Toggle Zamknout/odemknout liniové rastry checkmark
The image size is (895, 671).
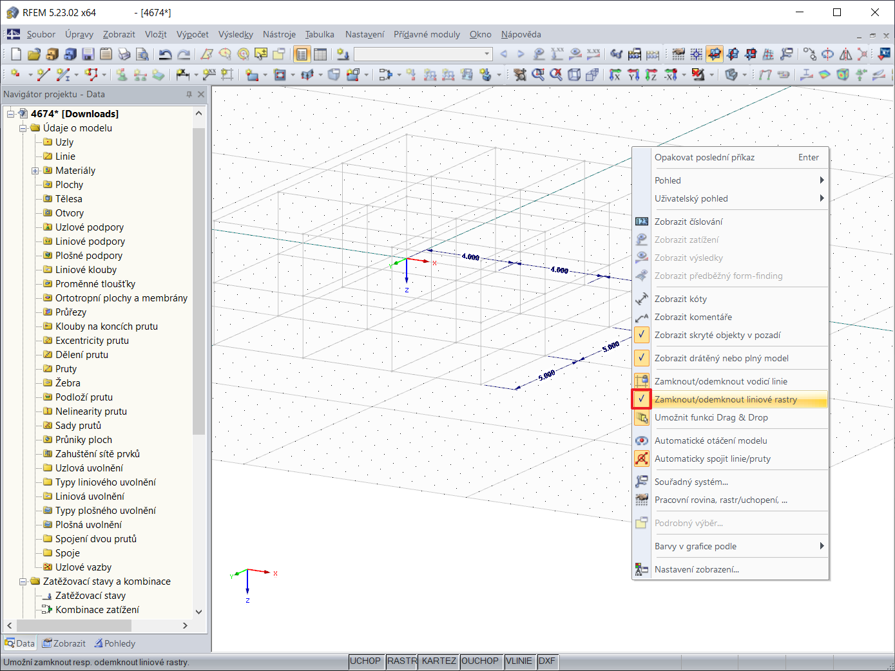click(x=641, y=399)
